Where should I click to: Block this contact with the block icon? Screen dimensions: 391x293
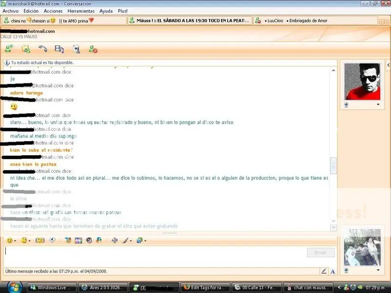pyautogui.click(x=93, y=49)
